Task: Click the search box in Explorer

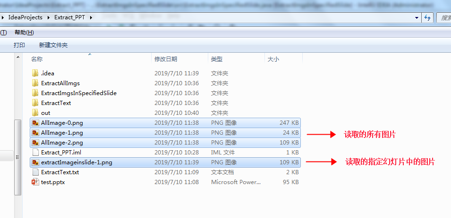Action: click(444, 18)
